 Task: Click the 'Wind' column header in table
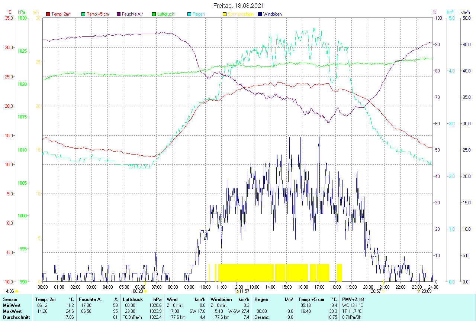coord(172,299)
